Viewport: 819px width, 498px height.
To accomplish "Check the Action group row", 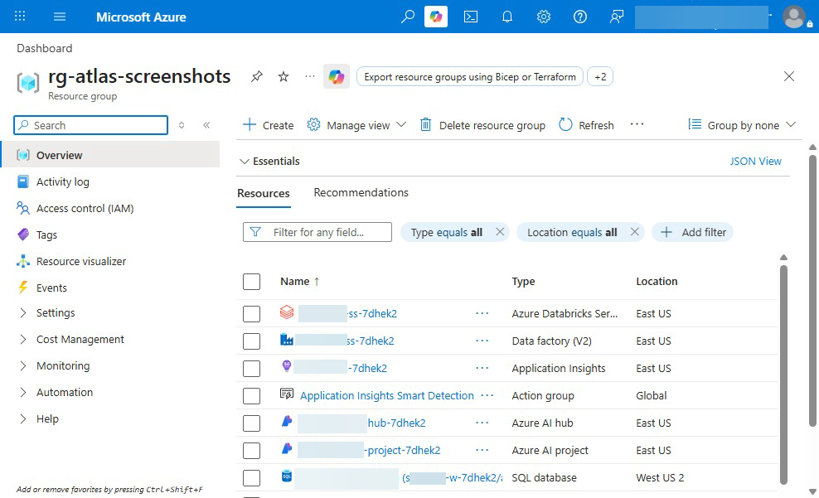I will (251, 396).
